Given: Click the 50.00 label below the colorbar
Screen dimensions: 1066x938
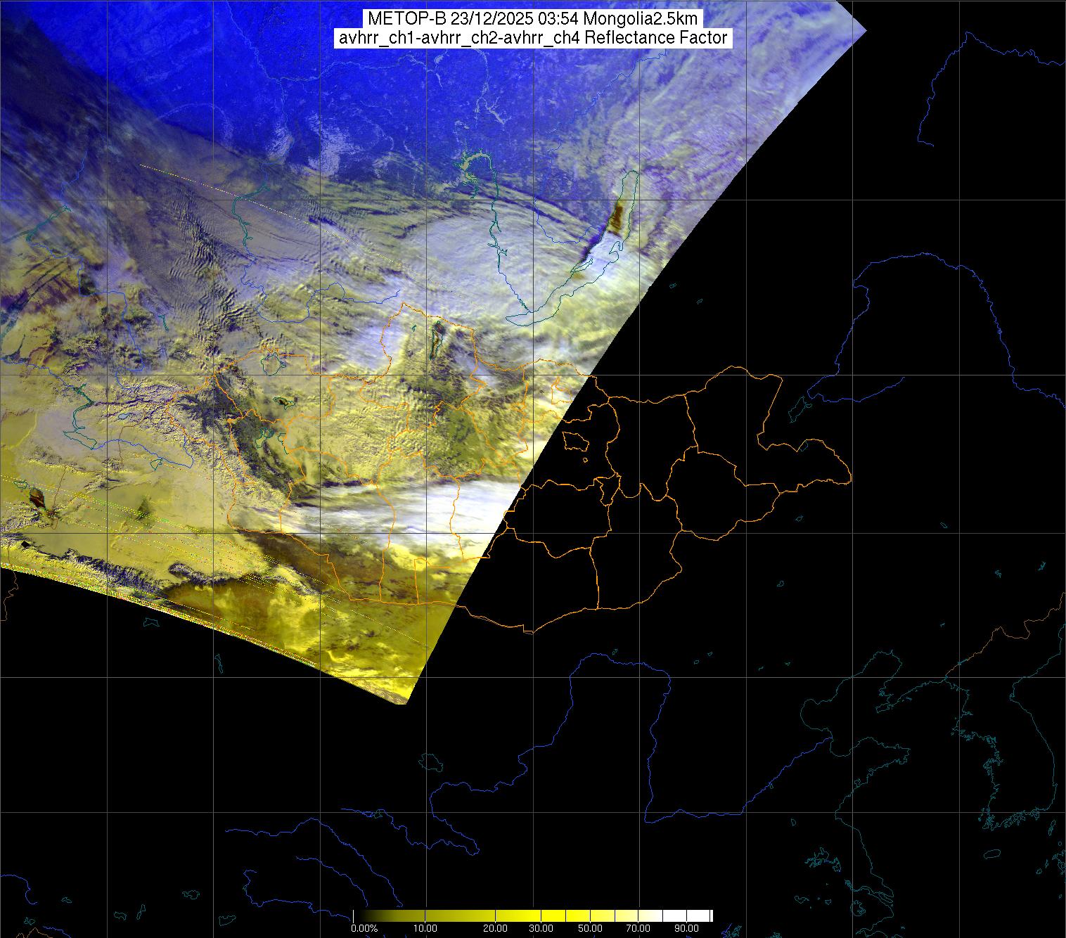Looking at the screenshot, I should pyautogui.click(x=590, y=929).
